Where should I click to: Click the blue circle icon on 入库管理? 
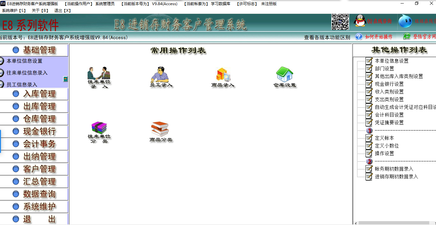tap(16, 94)
